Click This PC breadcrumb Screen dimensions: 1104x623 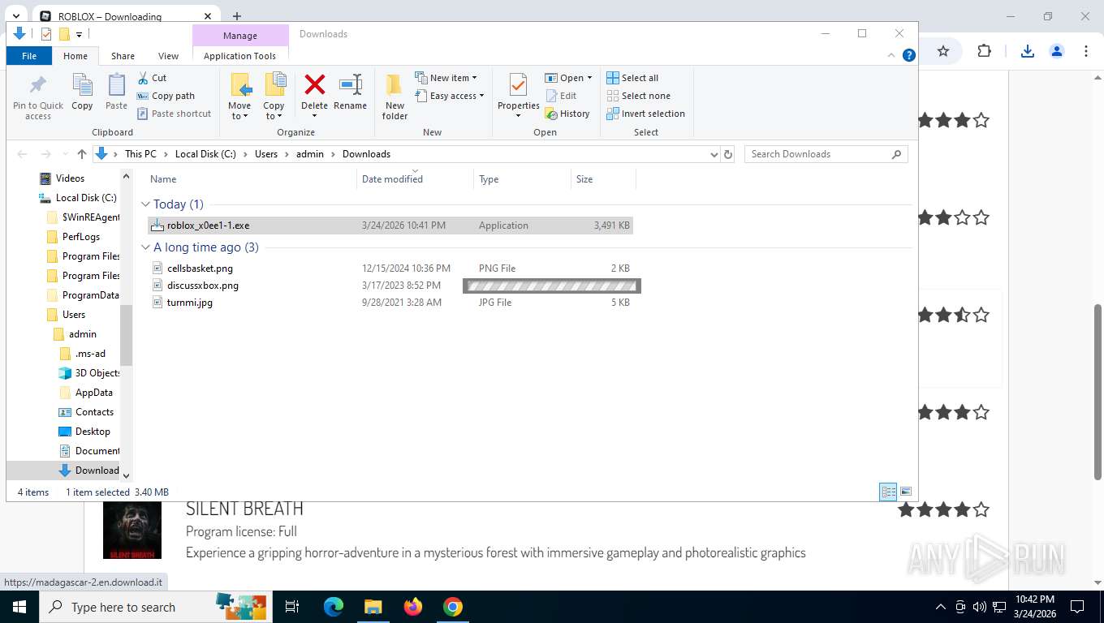click(140, 154)
